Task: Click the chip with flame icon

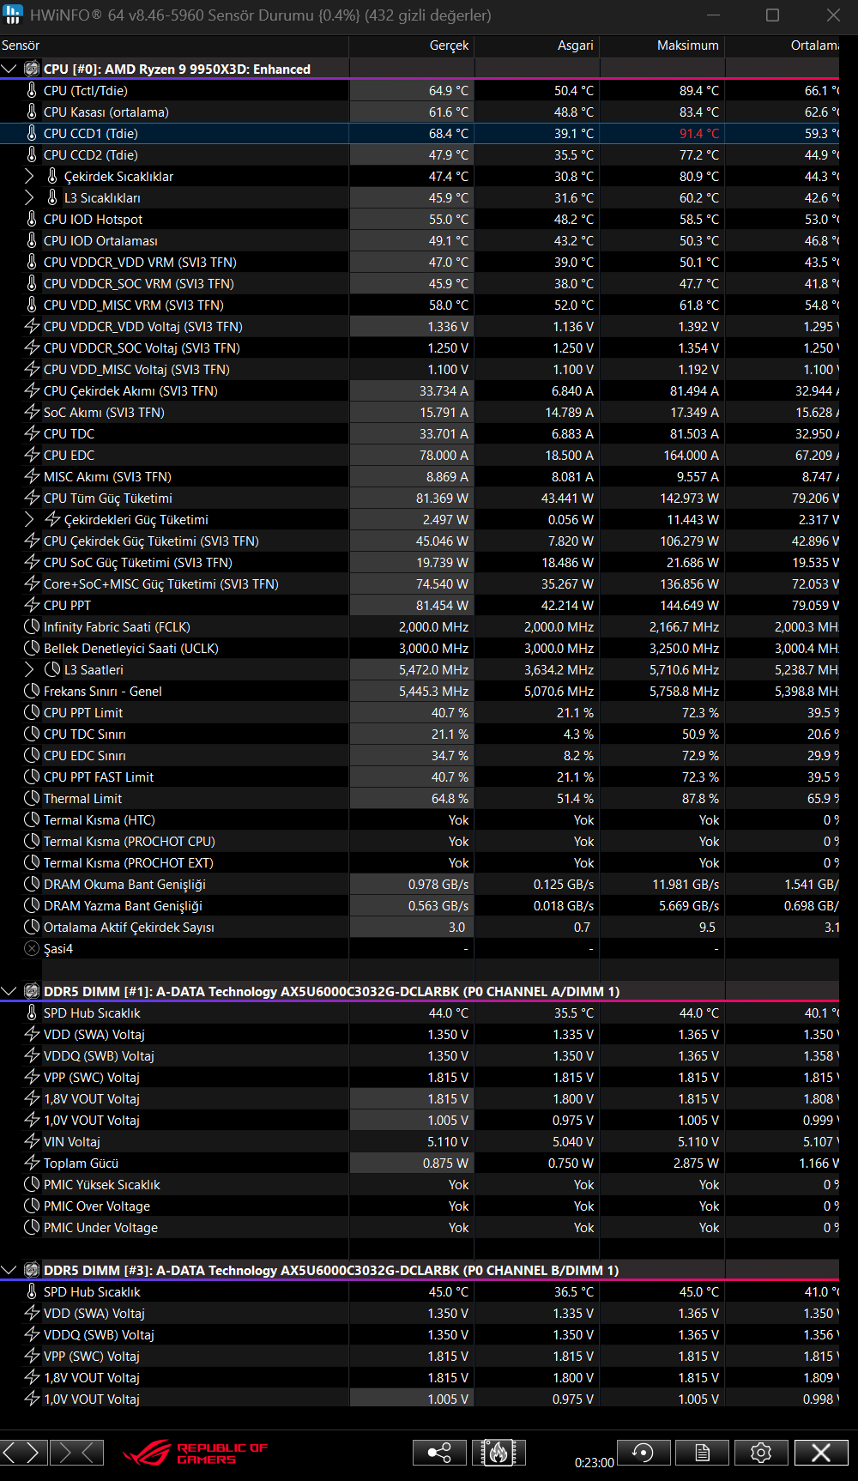Action: click(x=498, y=1452)
